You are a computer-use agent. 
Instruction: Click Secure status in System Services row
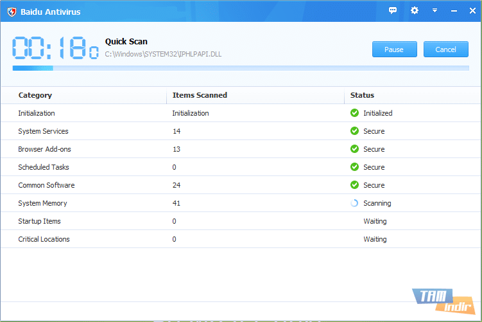point(374,132)
